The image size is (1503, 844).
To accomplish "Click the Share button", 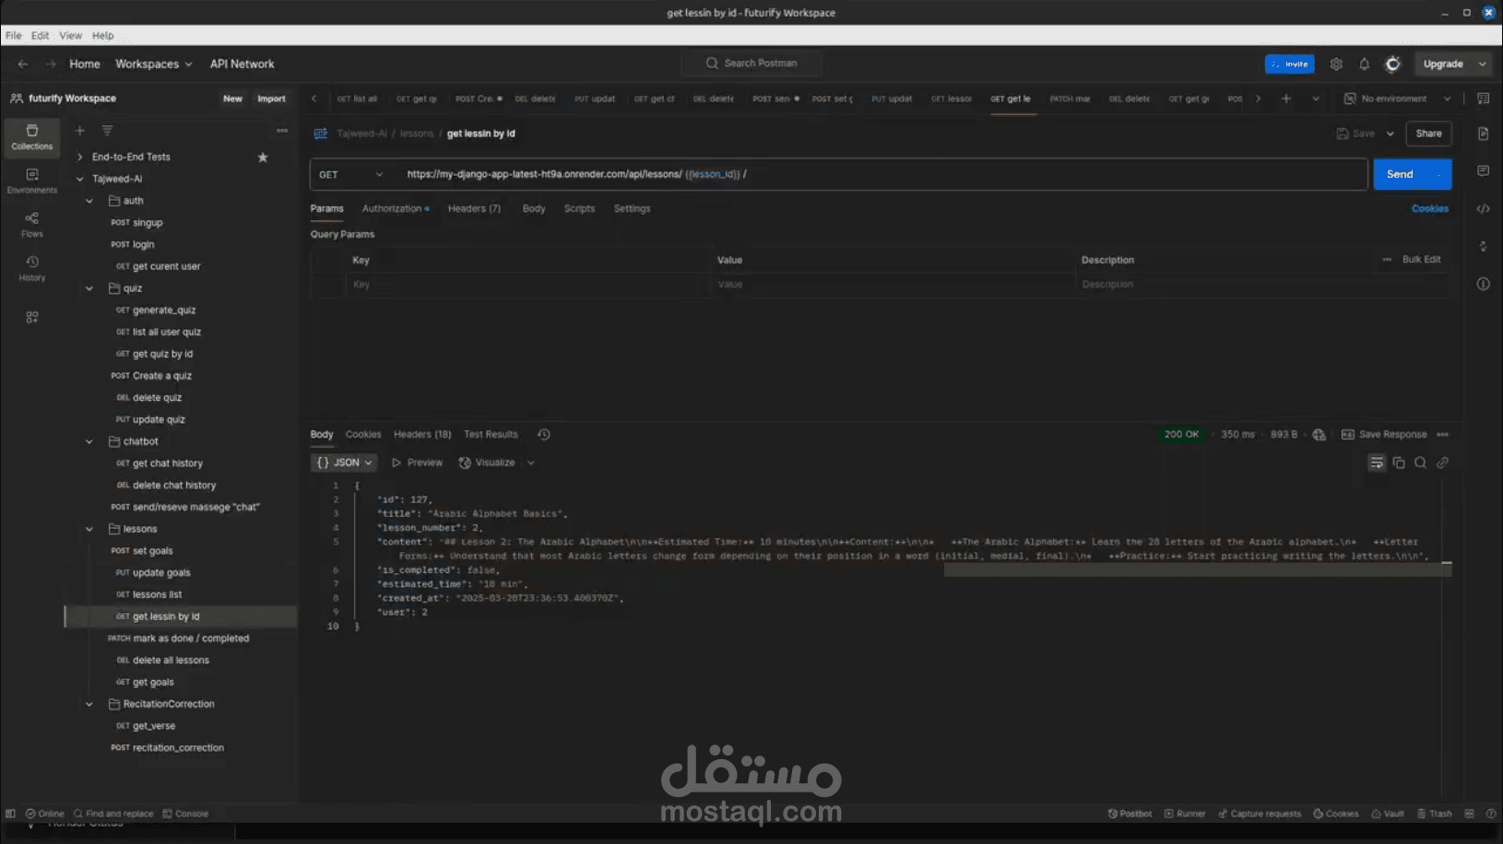I will (1428, 134).
